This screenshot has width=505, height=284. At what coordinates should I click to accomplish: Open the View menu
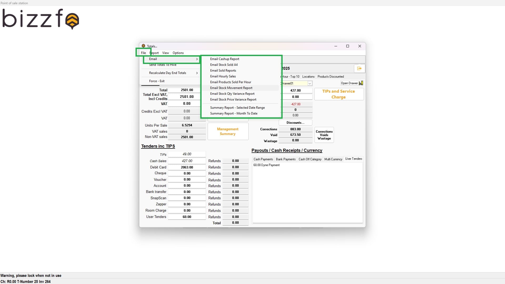[165, 53]
